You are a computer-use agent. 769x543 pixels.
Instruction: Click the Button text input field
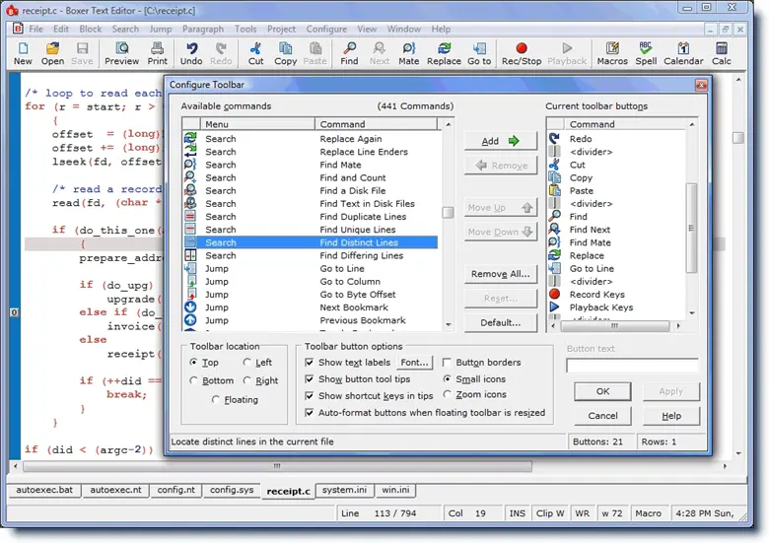pos(632,366)
